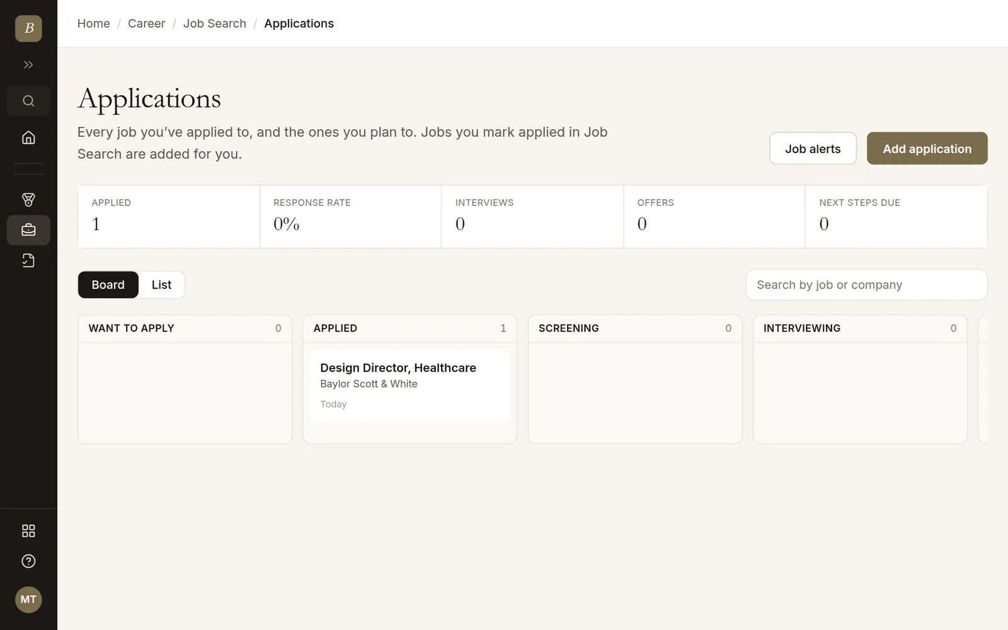Click the Applied column header
Viewport: 1008px width, 630px height.
[410, 328]
